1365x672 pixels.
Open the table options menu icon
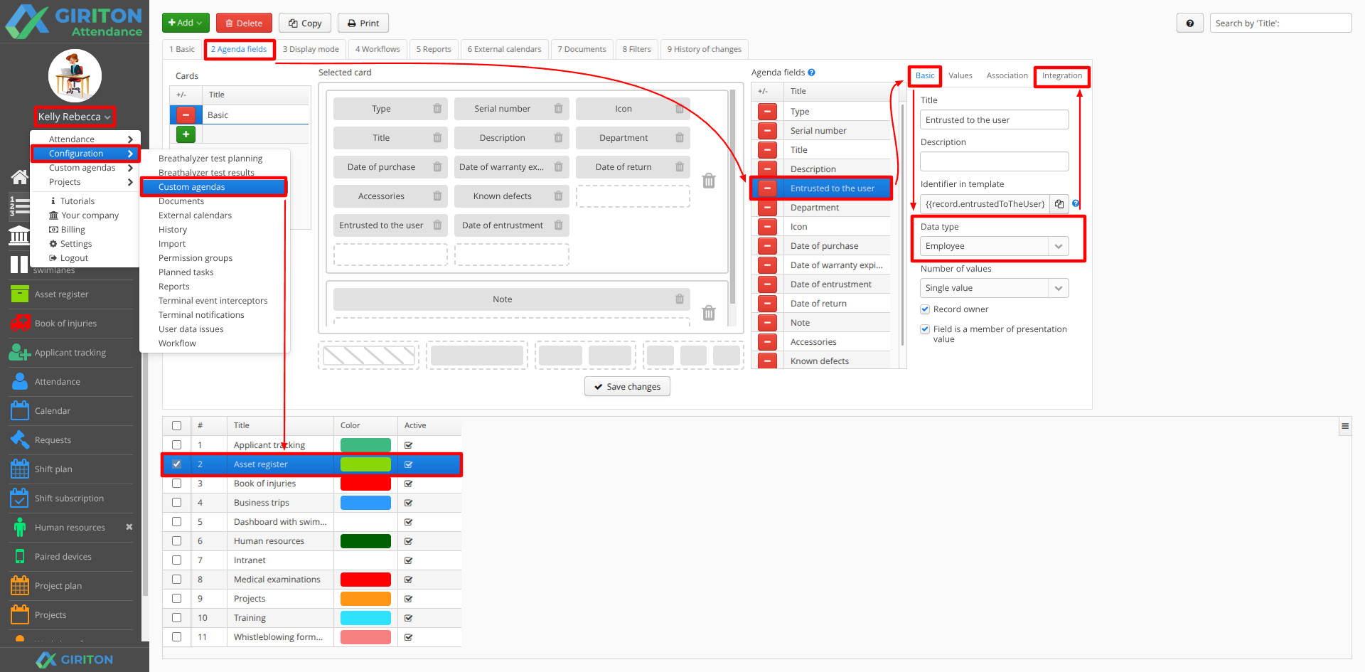[1345, 426]
